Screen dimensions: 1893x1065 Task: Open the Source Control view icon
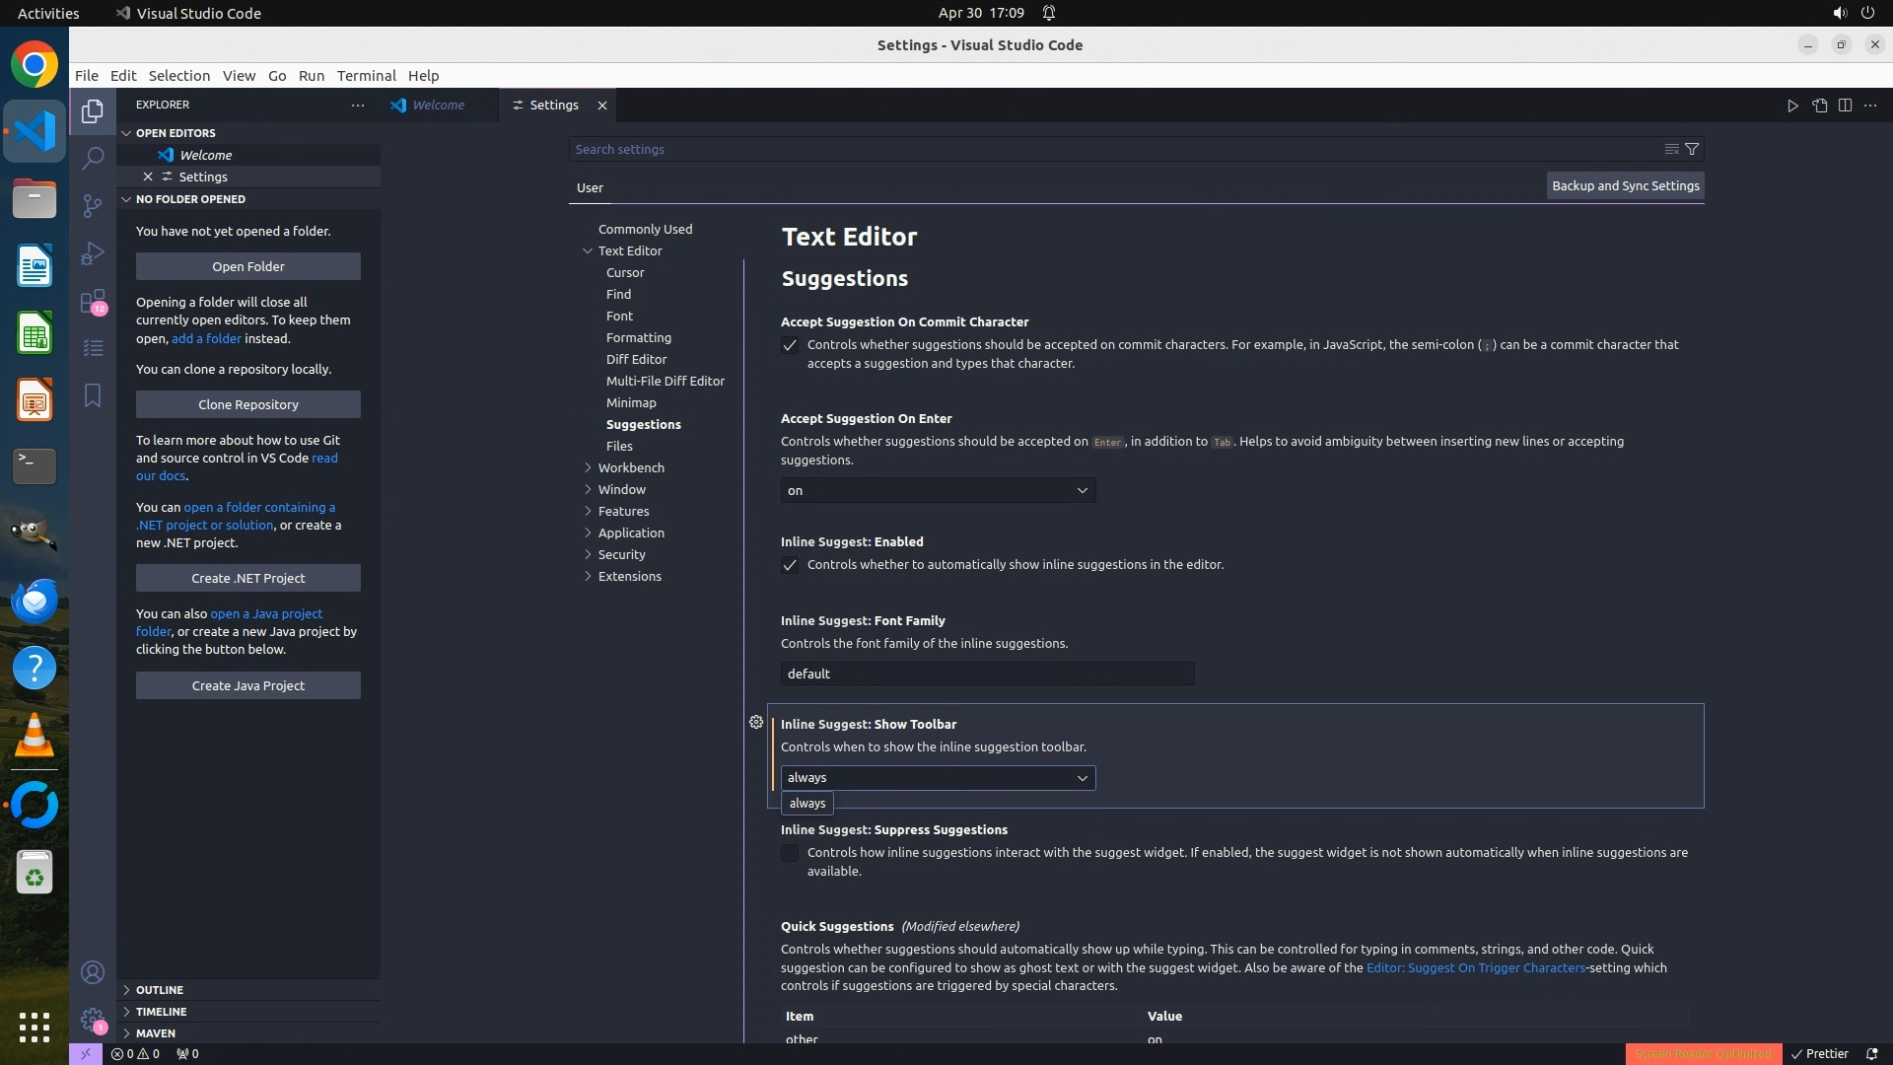pyautogui.click(x=93, y=205)
